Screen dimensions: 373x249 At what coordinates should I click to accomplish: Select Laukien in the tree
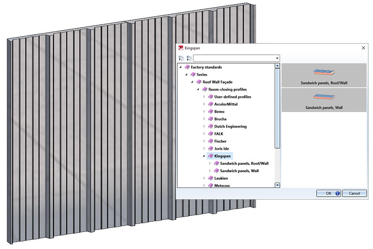click(221, 178)
